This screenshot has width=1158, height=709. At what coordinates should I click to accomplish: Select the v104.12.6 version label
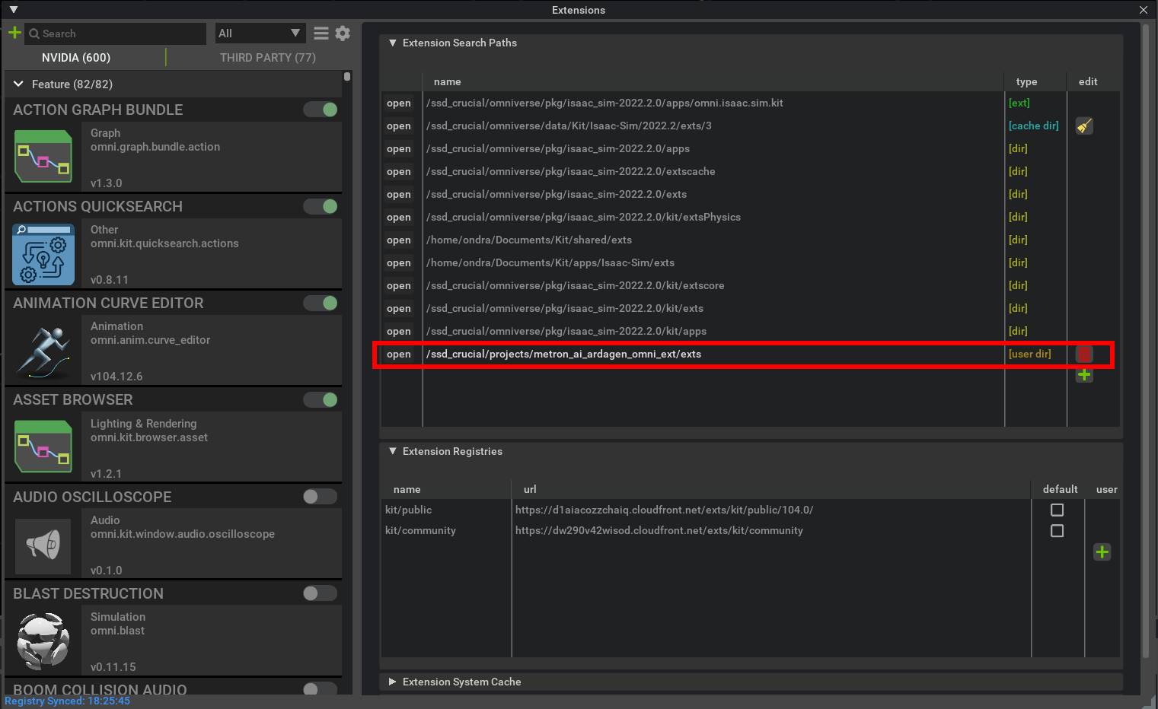coord(116,377)
